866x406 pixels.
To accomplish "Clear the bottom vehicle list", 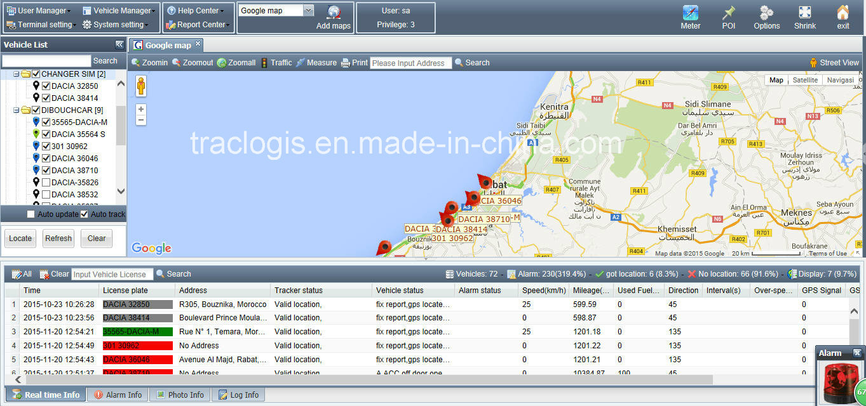I will [54, 274].
